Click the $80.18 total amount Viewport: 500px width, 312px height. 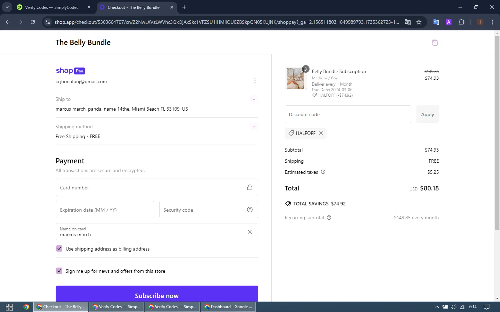tap(429, 188)
